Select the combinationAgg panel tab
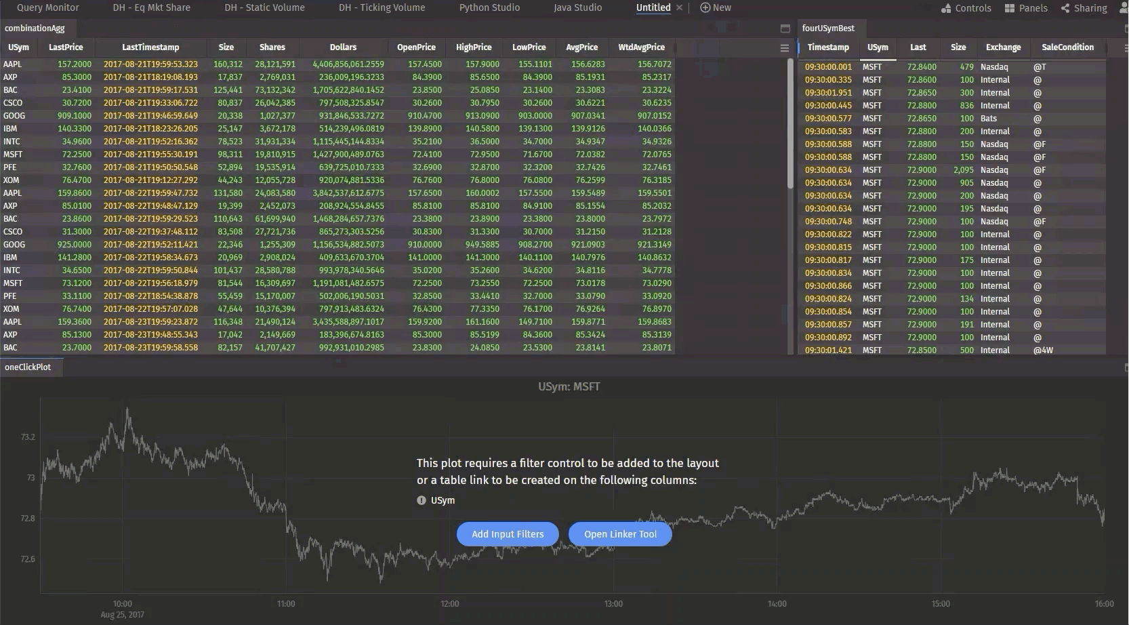This screenshot has height=625, width=1129. (35, 28)
